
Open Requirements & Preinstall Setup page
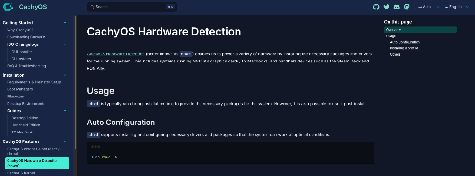click(34, 82)
